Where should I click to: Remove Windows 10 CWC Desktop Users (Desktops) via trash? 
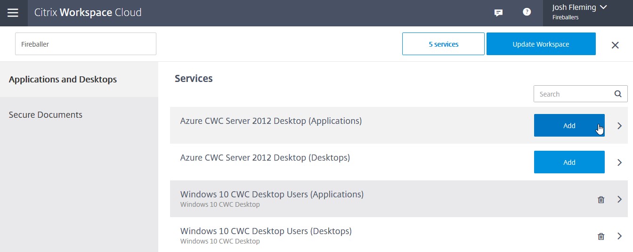pyautogui.click(x=601, y=236)
